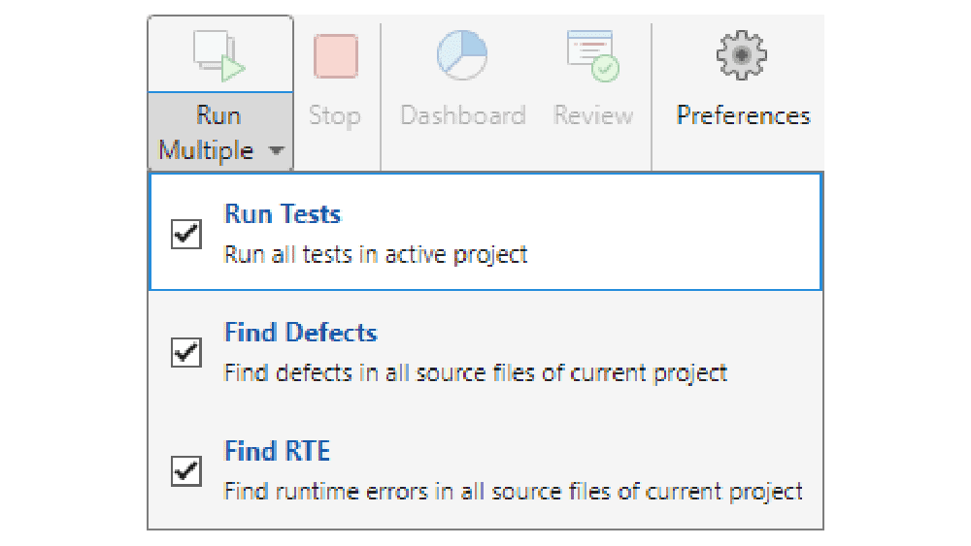The width and height of the screenshot is (971, 546).
Task: Click the Dashboard text label
Action: point(462,116)
